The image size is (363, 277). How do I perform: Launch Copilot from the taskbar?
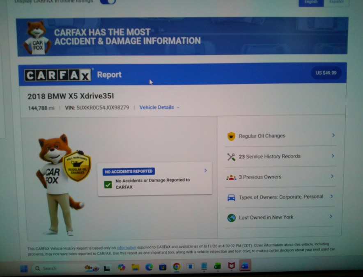tap(122, 268)
